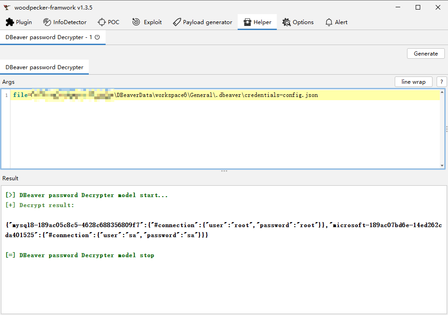Switch to the InfoDetector tab
This screenshot has width=448, height=315.
click(x=65, y=22)
